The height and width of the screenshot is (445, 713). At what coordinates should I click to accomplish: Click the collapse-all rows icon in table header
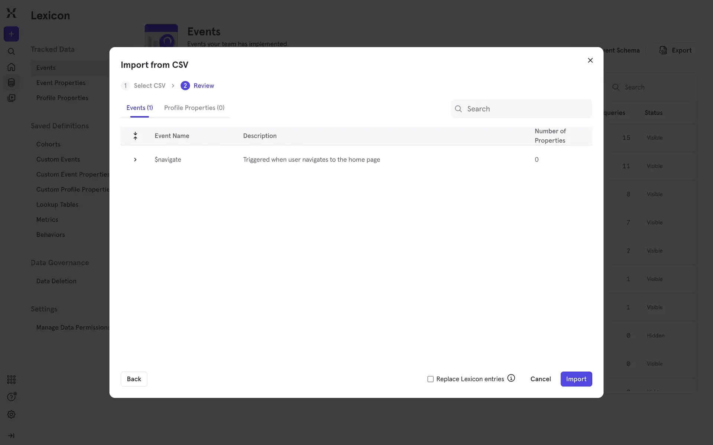pyautogui.click(x=135, y=136)
